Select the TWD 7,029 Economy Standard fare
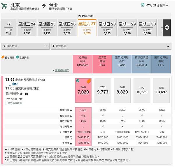This screenshot has height=167, width=175. [x=83, y=90]
